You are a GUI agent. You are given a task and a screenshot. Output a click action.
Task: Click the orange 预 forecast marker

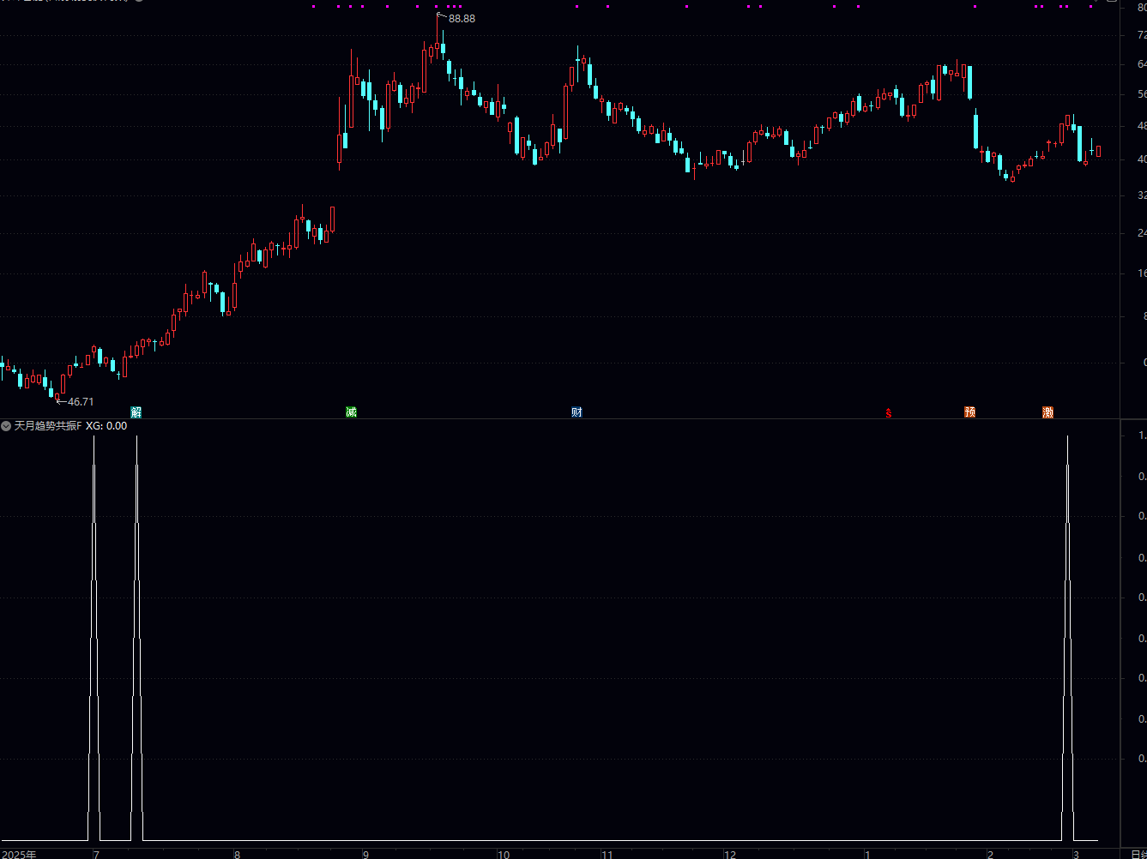tap(969, 412)
